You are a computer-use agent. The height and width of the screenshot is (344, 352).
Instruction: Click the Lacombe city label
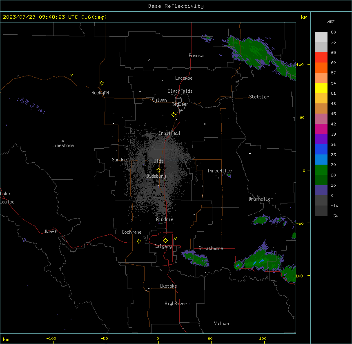184,78
